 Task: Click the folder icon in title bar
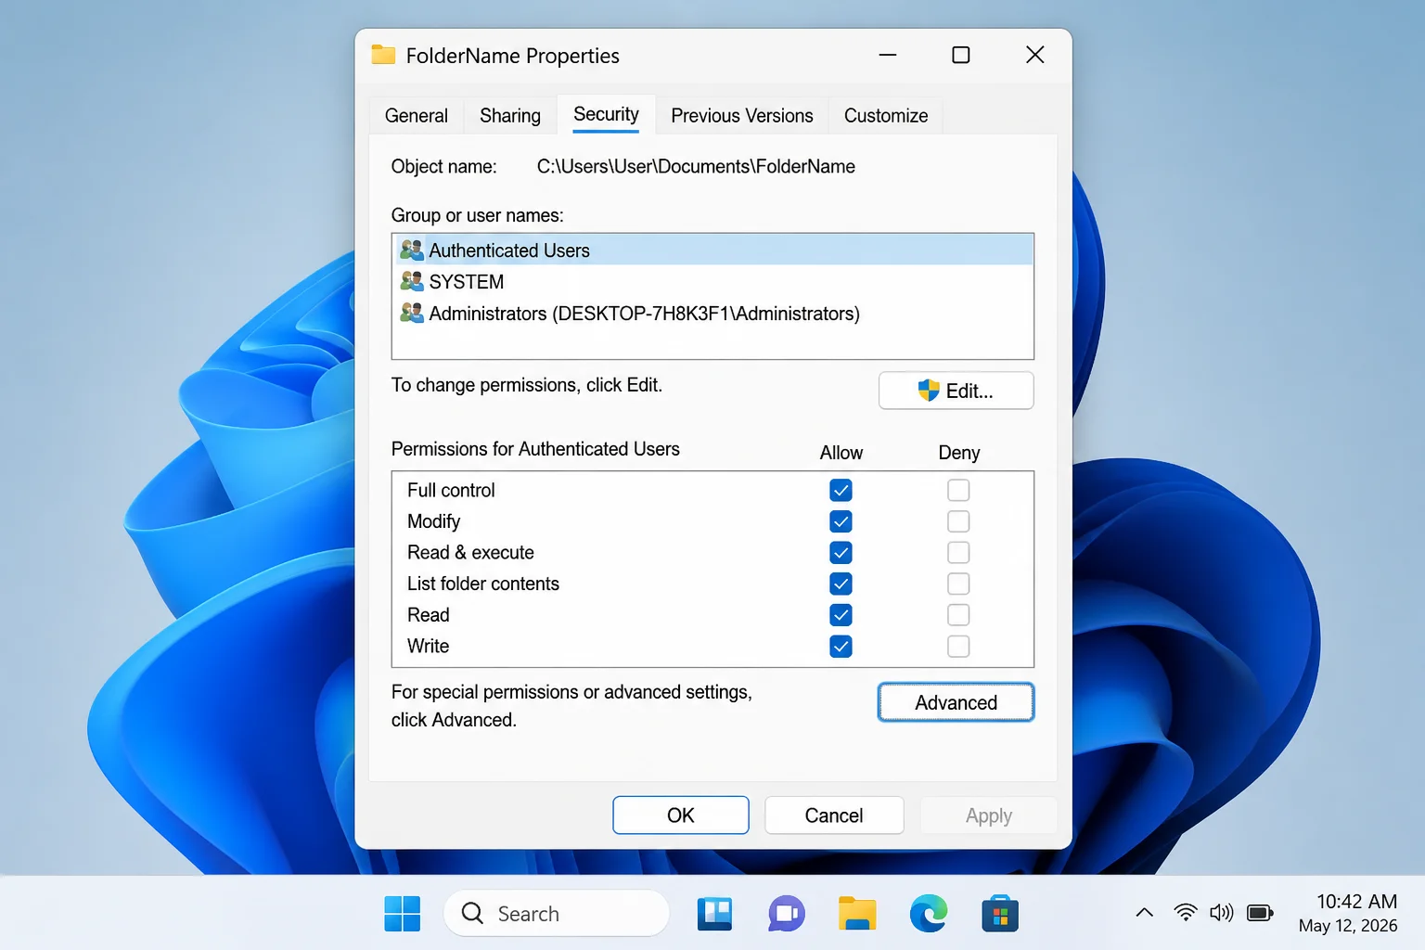pyautogui.click(x=383, y=55)
